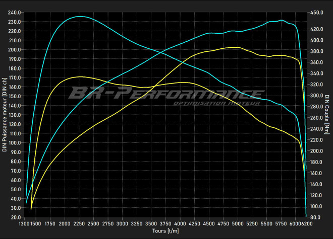Select the 240.0 label on power axis
The width and height of the screenshot is (333, 239).
[14, 13]
